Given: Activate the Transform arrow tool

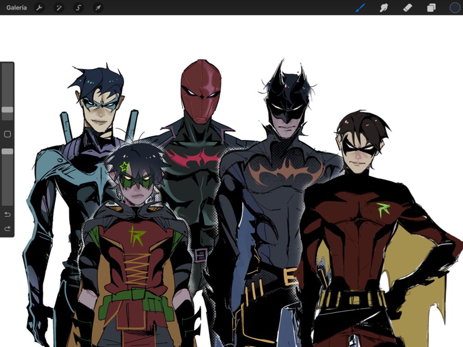Looking at the screenshot, I should [98, 8].
